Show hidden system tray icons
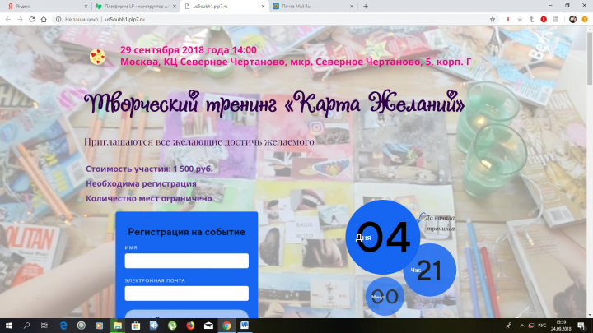 (522, 326)
